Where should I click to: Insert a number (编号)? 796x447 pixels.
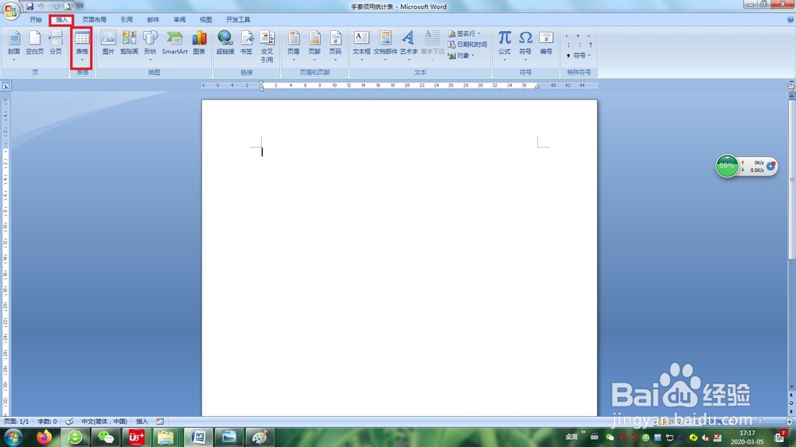click(546, 43)
